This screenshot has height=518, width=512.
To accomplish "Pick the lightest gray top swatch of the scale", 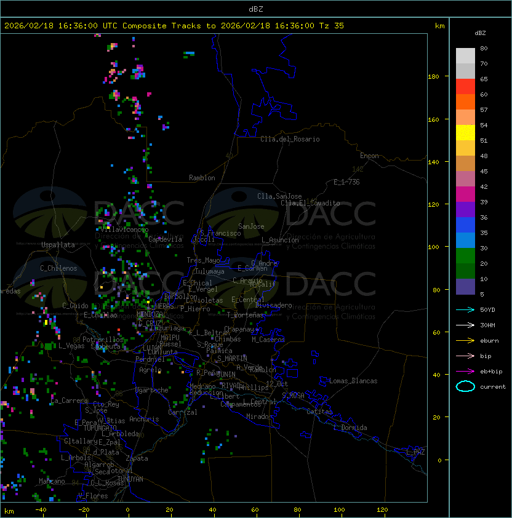I will coord(465,56).
